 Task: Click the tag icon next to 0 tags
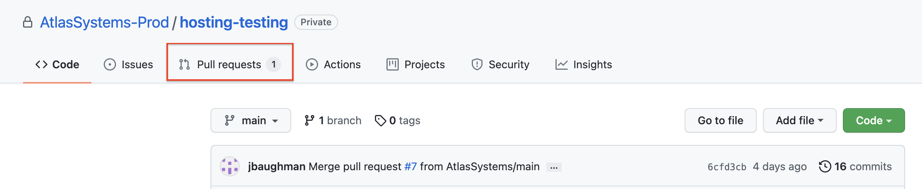point(380,120)
